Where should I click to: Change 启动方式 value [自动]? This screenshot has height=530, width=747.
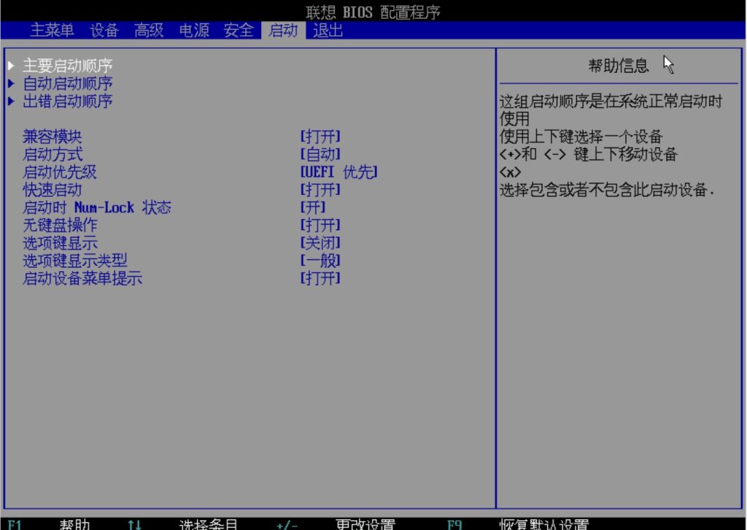click(x=320, y=155)
